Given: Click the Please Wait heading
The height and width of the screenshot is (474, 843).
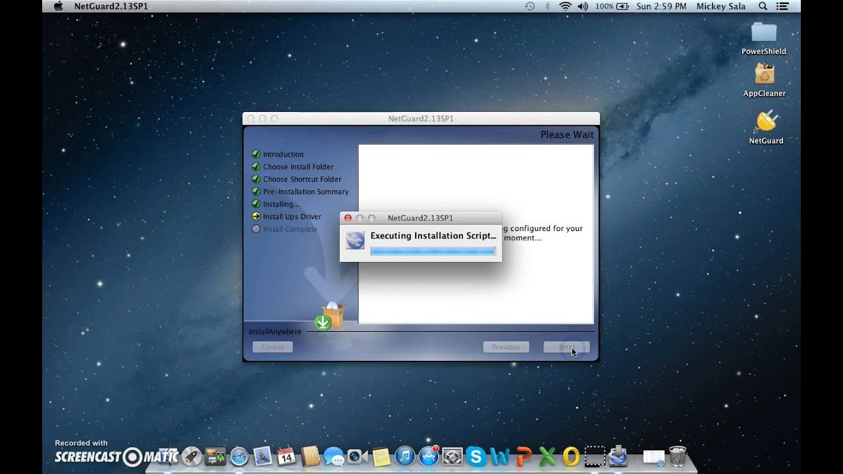Looking at the screenshot, I should pos(567,134).
